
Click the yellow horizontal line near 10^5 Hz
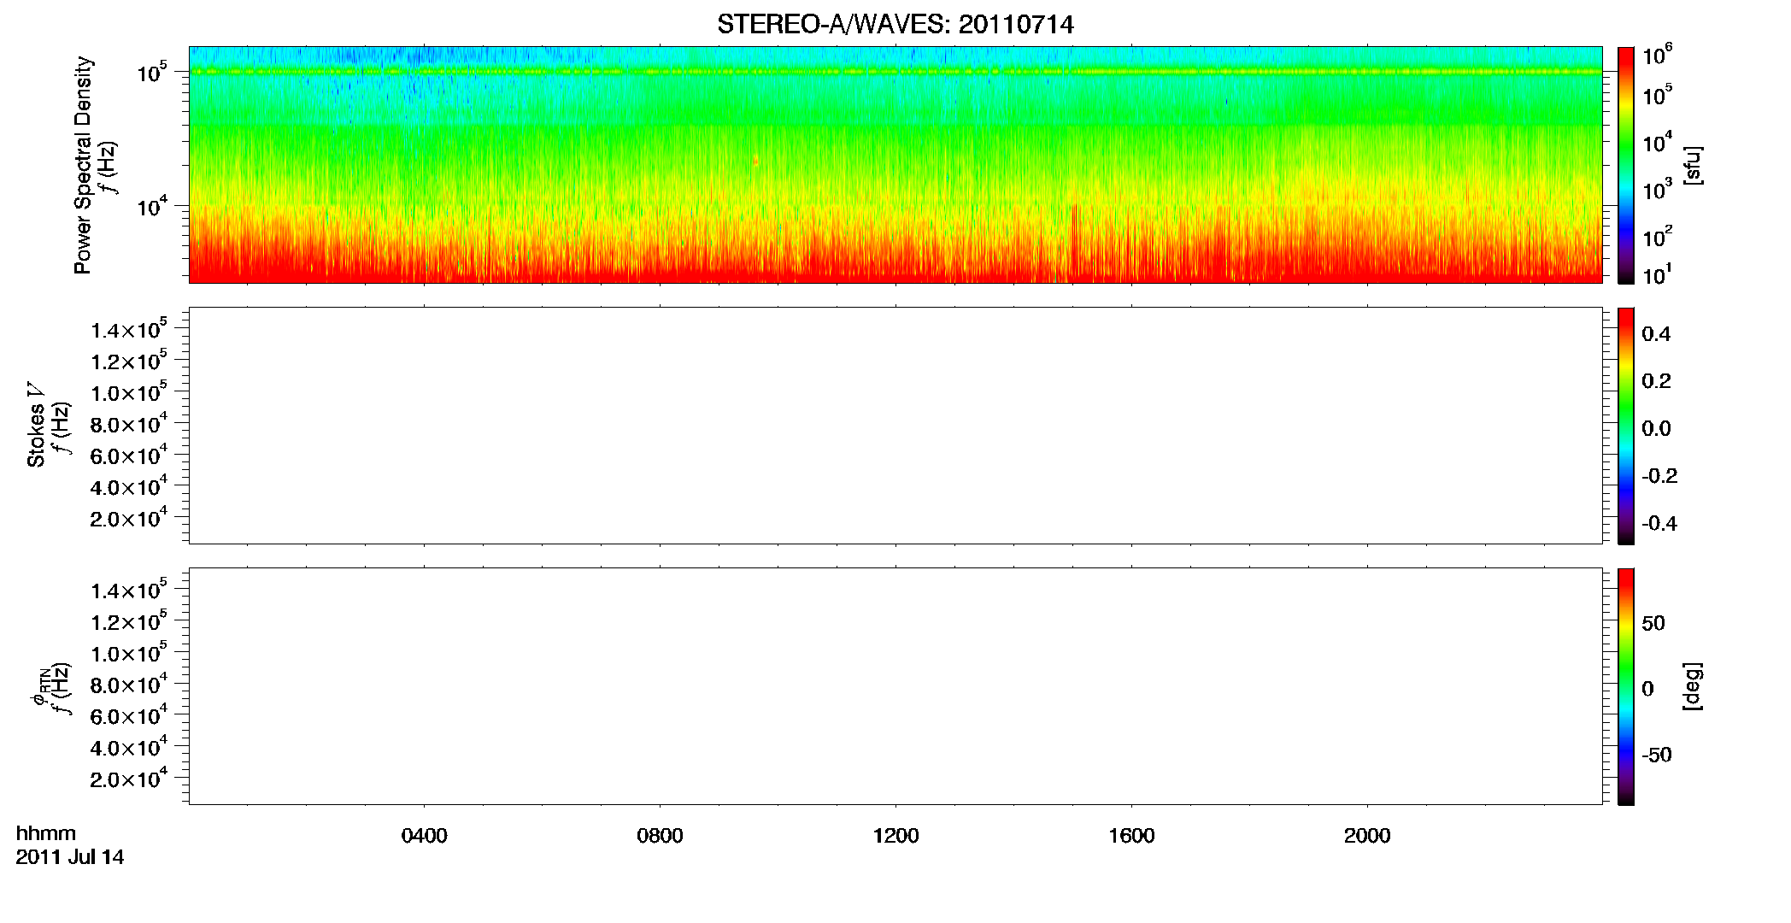[x=895, y=72]
